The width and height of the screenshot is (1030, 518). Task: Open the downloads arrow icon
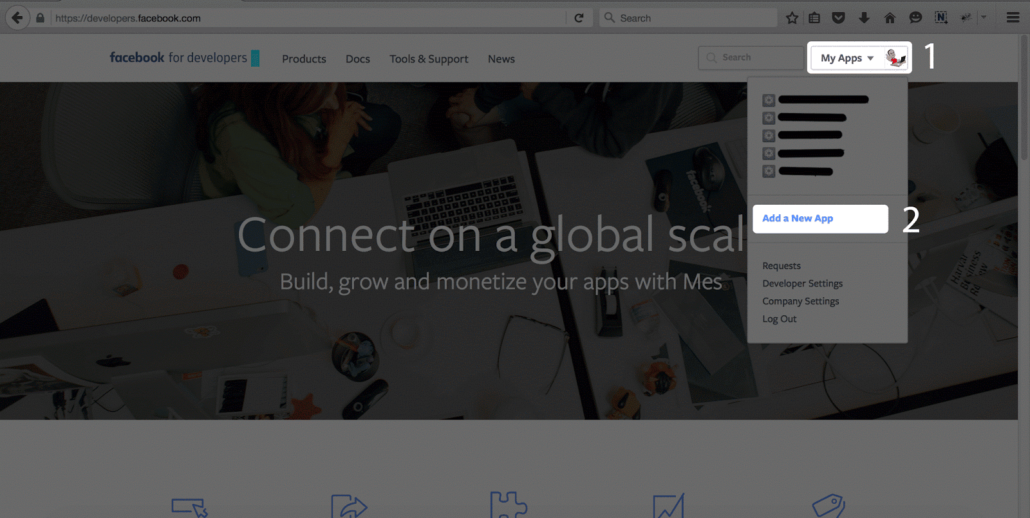[864, 18]
